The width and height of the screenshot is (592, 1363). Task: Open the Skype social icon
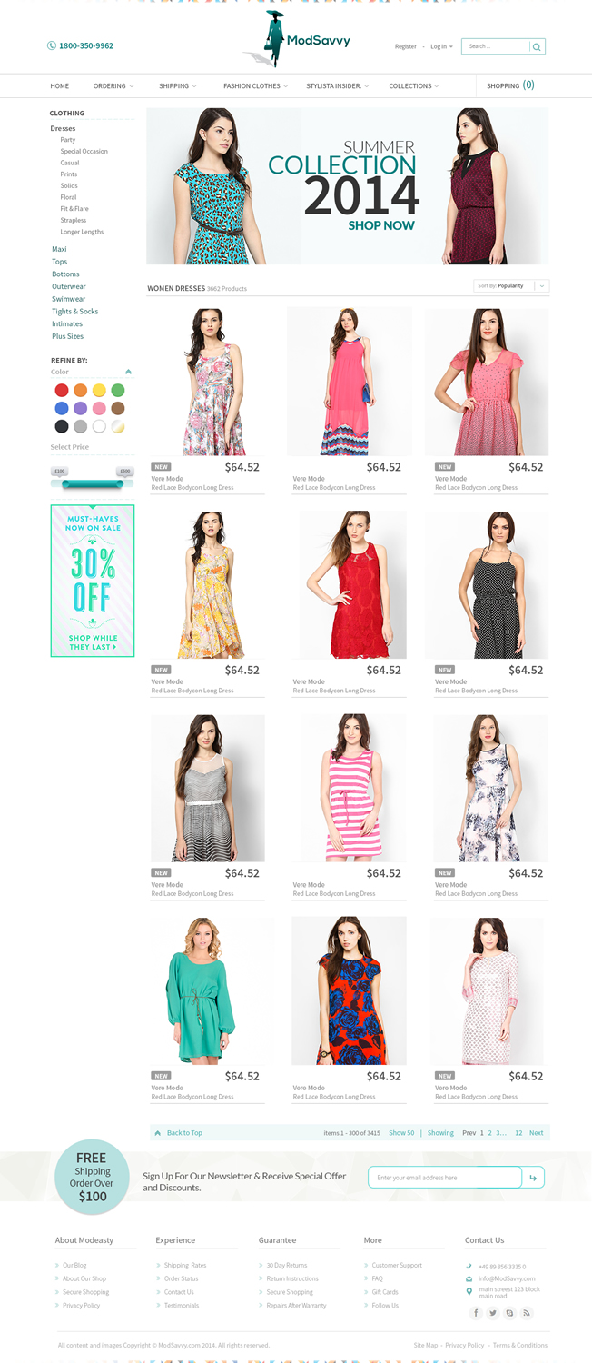[x=509, y=1313]
